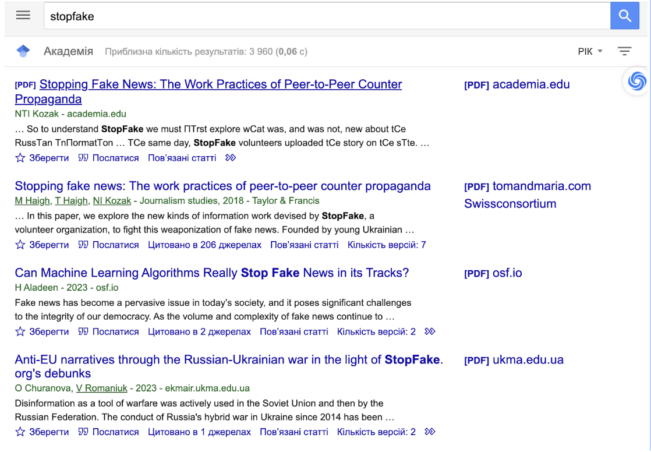The image size is (651, 452).
Task: Open Цитовано в 206 джерелах
Action: click(205, 245)
